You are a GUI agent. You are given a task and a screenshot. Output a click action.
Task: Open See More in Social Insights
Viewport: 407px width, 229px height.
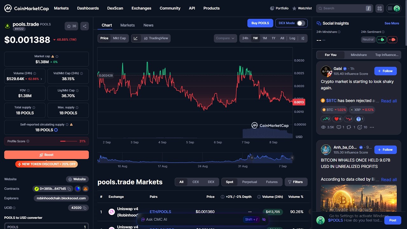(392, 23)
